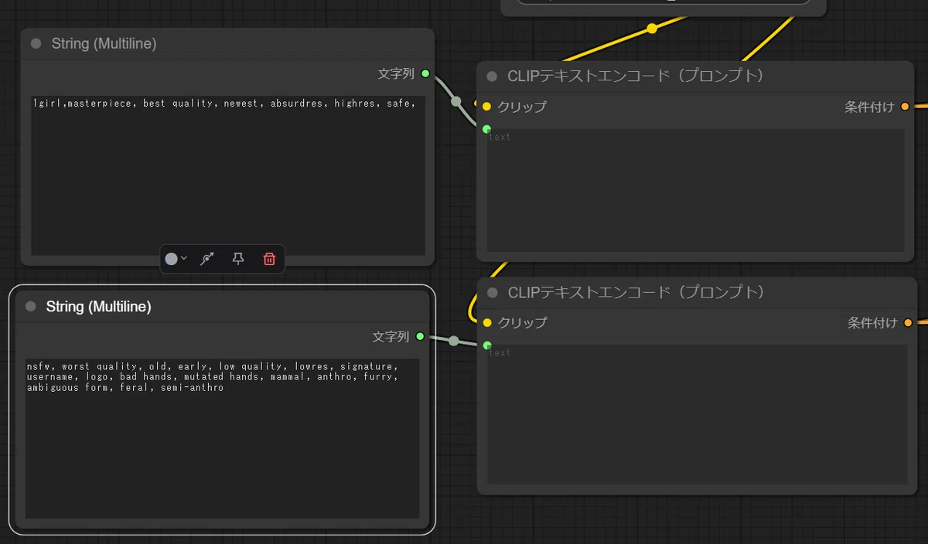Collapse the selected bottom String (Multiline) node dot
928x544 pixels.
click(x=31, y=307)
